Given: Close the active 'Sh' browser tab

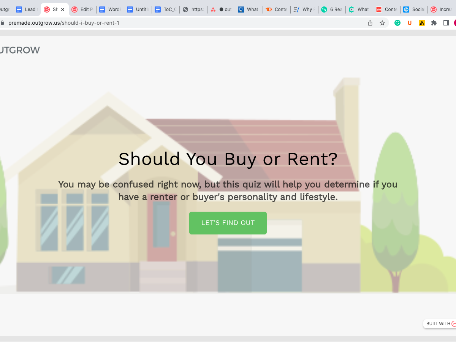Looking at the screenshot, I should pyautogui.click(x=63, y=9).
